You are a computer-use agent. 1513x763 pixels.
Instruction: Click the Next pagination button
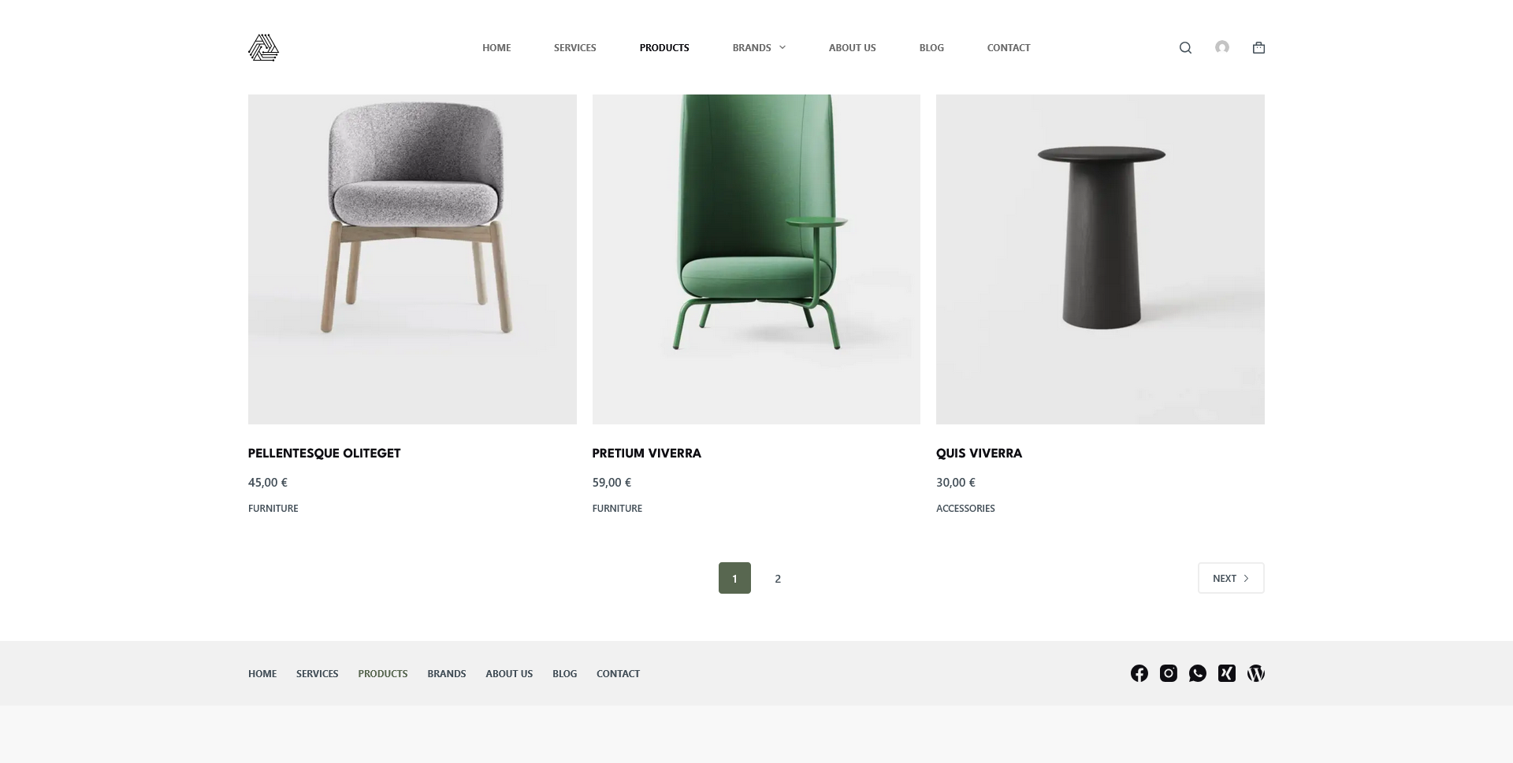(x=1231, y=578)
